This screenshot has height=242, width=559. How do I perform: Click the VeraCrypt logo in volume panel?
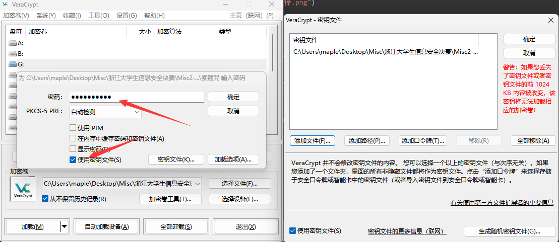pos(23,189)
